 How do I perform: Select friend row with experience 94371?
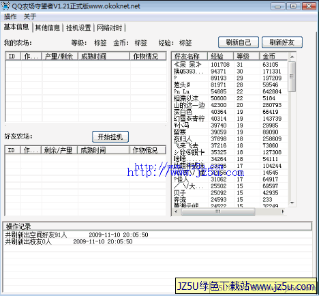pyautogui.click(x=230, y=72)
